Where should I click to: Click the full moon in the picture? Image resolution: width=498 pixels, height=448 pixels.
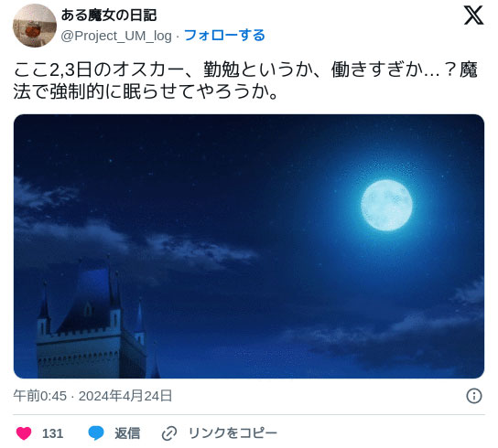tap(386, 206)
